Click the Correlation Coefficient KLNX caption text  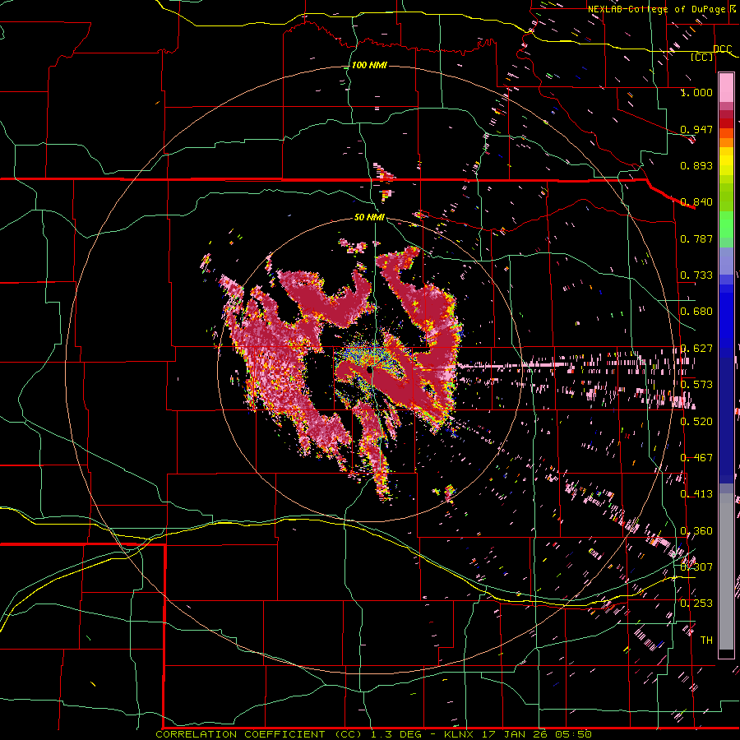tap(373, 734)
